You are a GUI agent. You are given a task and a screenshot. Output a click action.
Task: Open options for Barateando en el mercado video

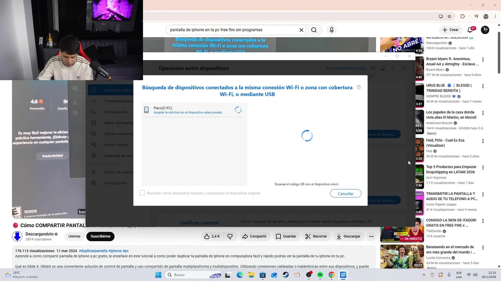(483, 247)
